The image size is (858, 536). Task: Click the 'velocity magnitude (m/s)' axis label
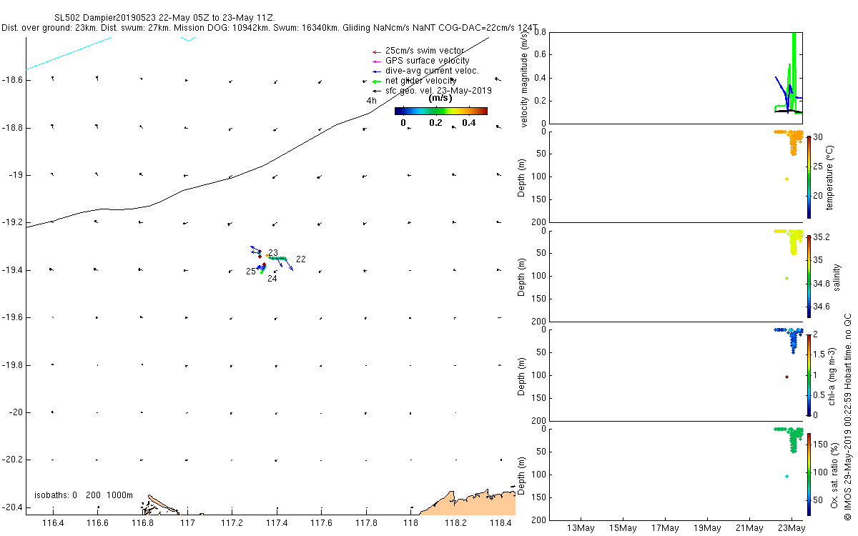(x=526, y=79)
